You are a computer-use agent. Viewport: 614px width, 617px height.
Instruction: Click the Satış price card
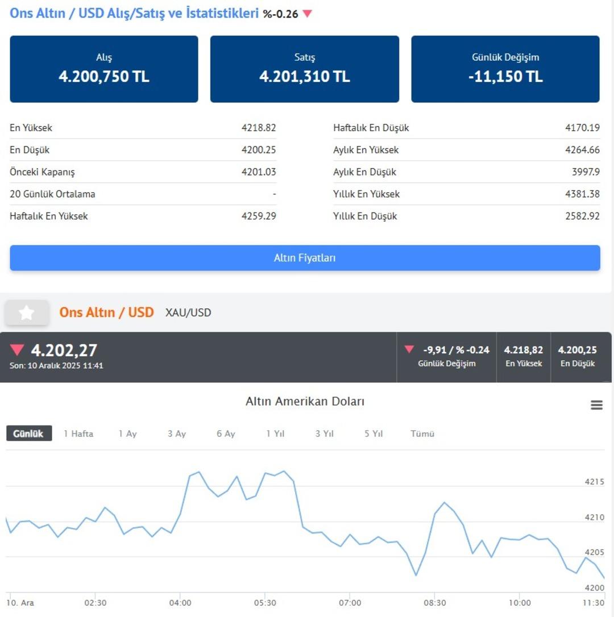click(305, 69)
